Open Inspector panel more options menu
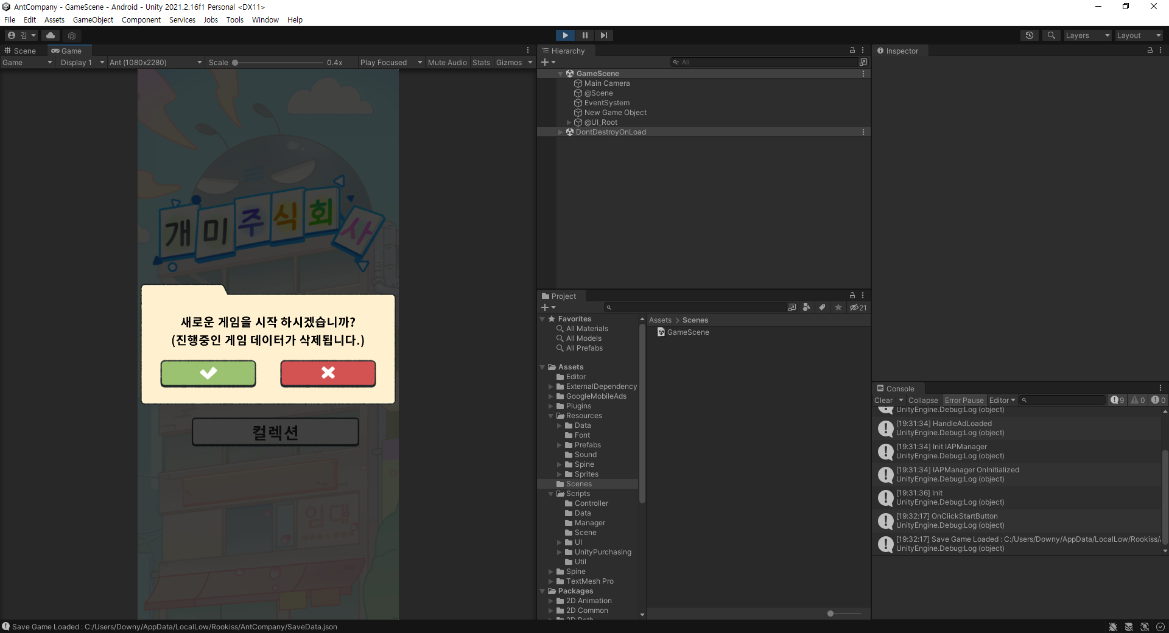 coord(1160,51)
